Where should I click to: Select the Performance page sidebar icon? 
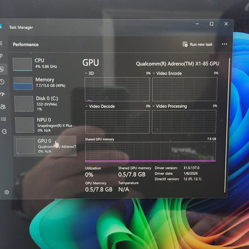(2, 69)
